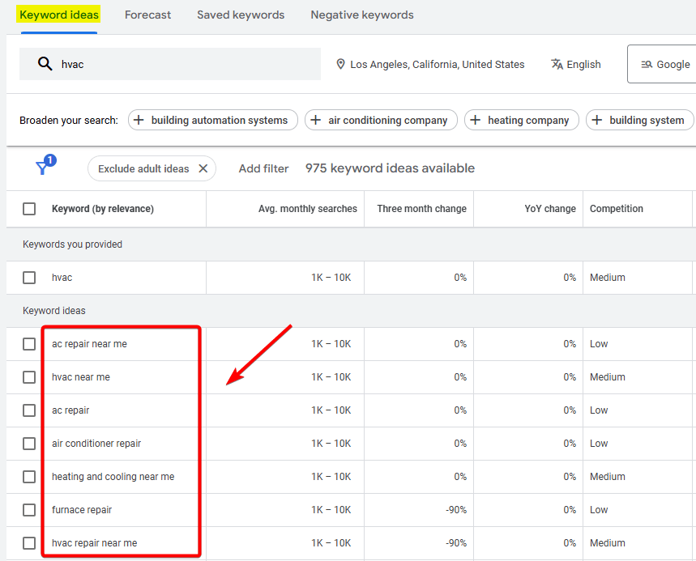Open the Negative keywords tab
Viewport: 696px width, 561px height.
point(361,15)
